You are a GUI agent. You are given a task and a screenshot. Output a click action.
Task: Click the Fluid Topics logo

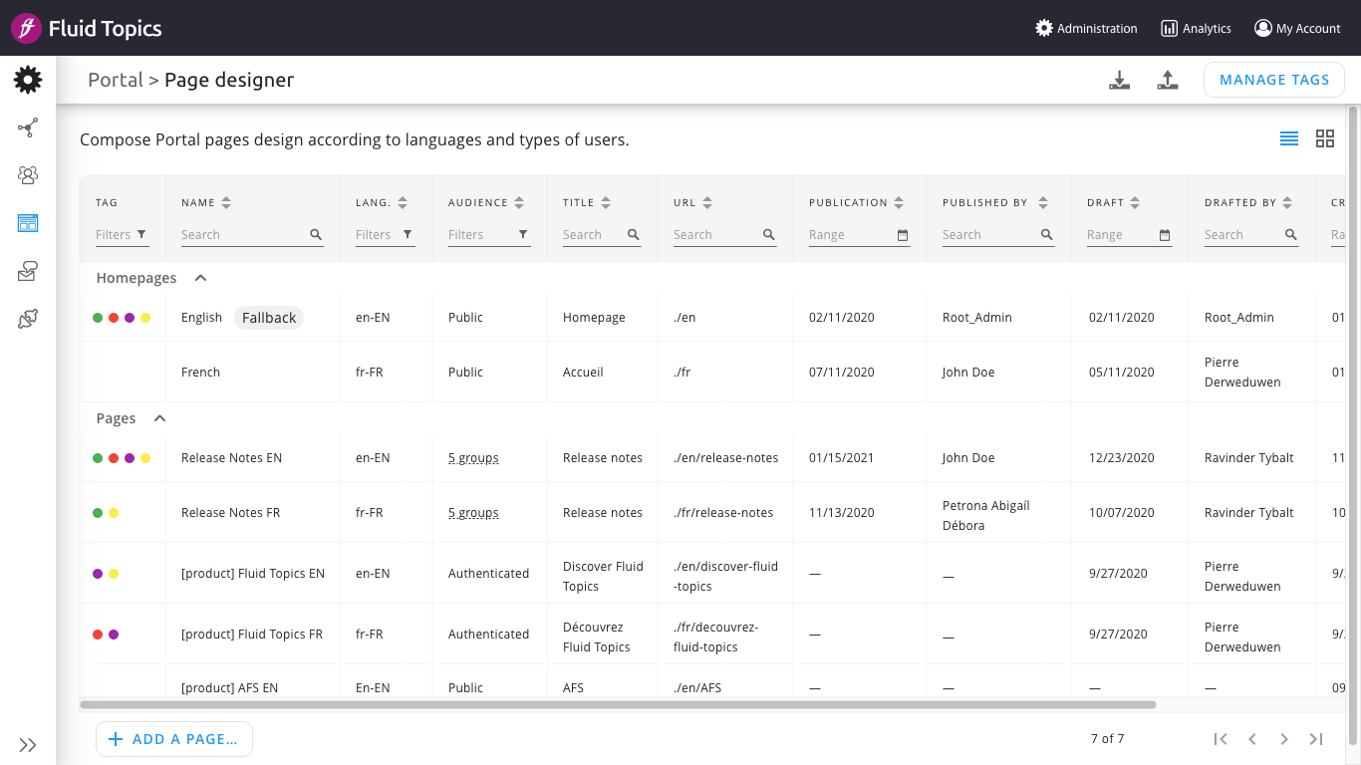[x=87, y=28]
